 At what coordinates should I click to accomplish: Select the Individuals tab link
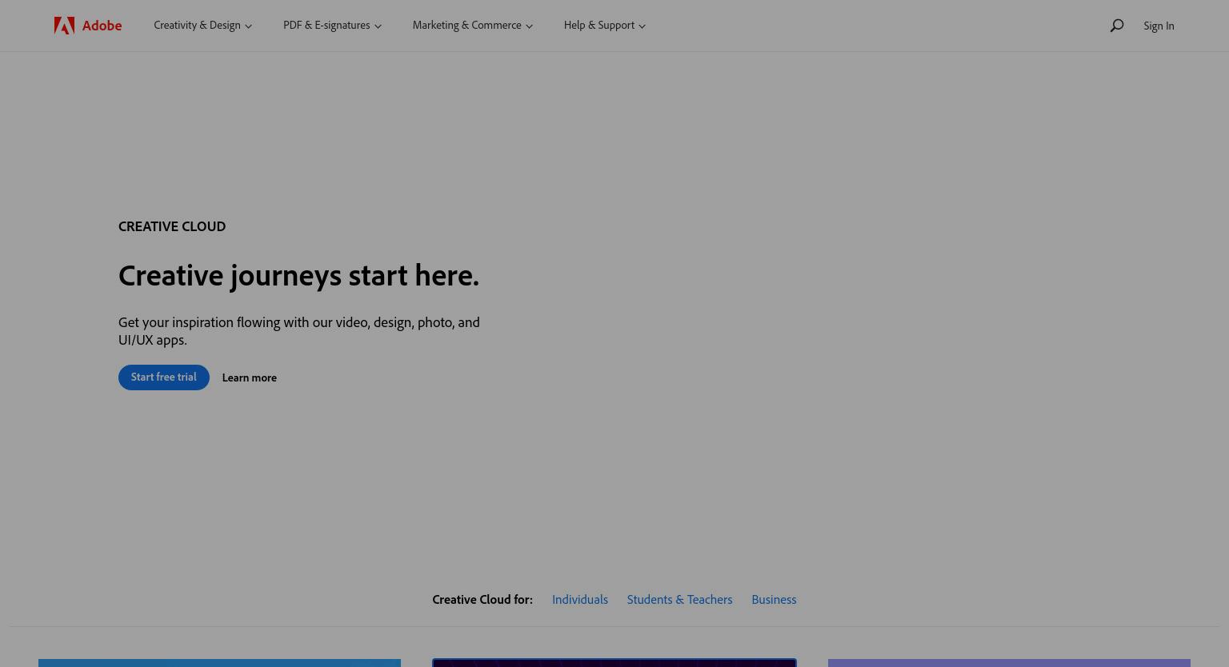(x=580, y=599)
